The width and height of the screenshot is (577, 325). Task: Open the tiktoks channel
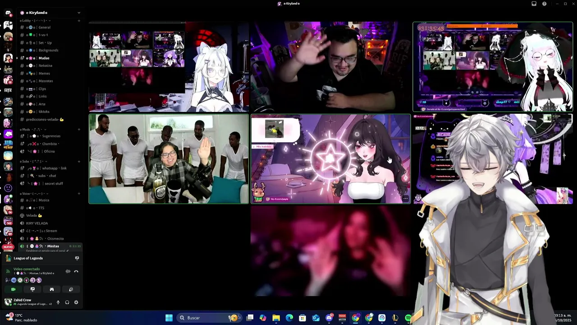50,111
